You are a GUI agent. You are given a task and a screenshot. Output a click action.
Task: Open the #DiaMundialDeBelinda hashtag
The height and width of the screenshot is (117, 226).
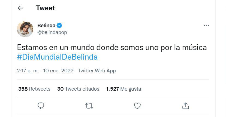[57, 57]
